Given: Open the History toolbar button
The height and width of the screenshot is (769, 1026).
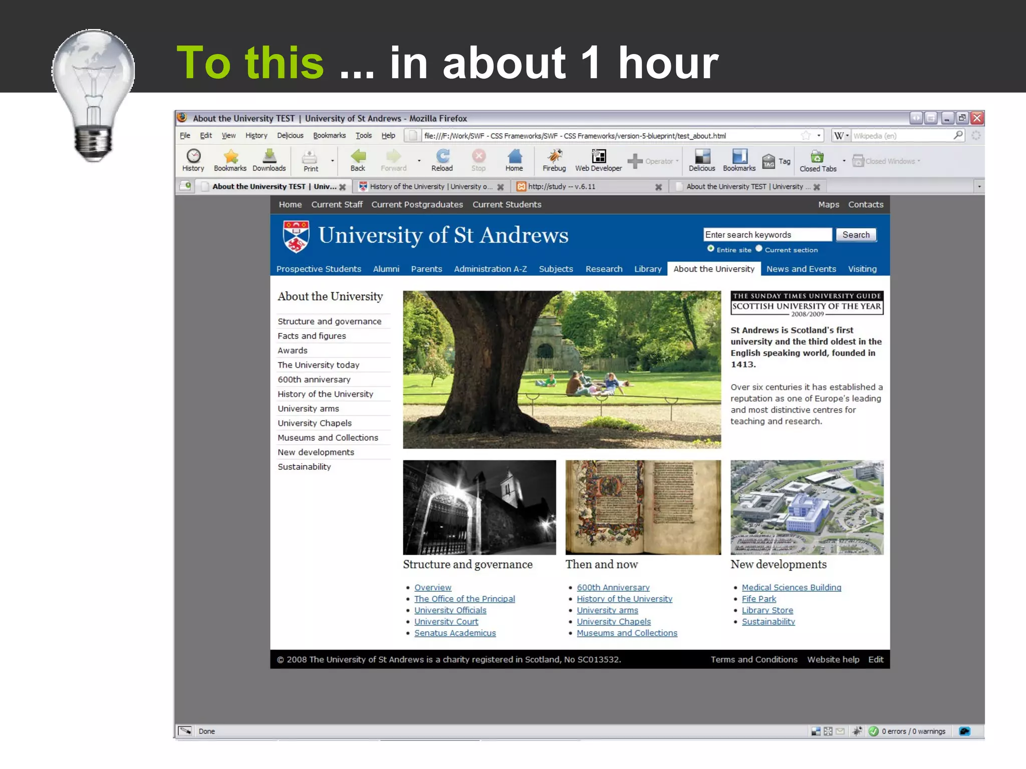Looking at the screenshot, I should pyautogui.click(x=193, y=160).
